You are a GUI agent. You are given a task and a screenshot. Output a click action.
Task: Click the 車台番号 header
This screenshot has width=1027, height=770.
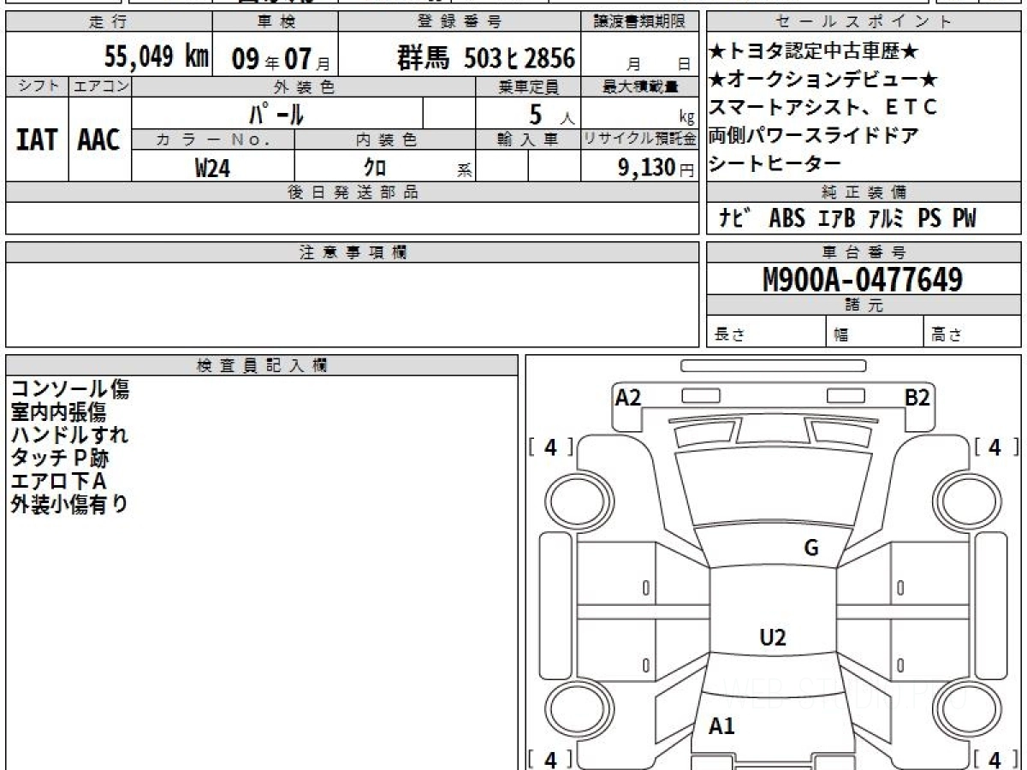click(x=864, y=252)
